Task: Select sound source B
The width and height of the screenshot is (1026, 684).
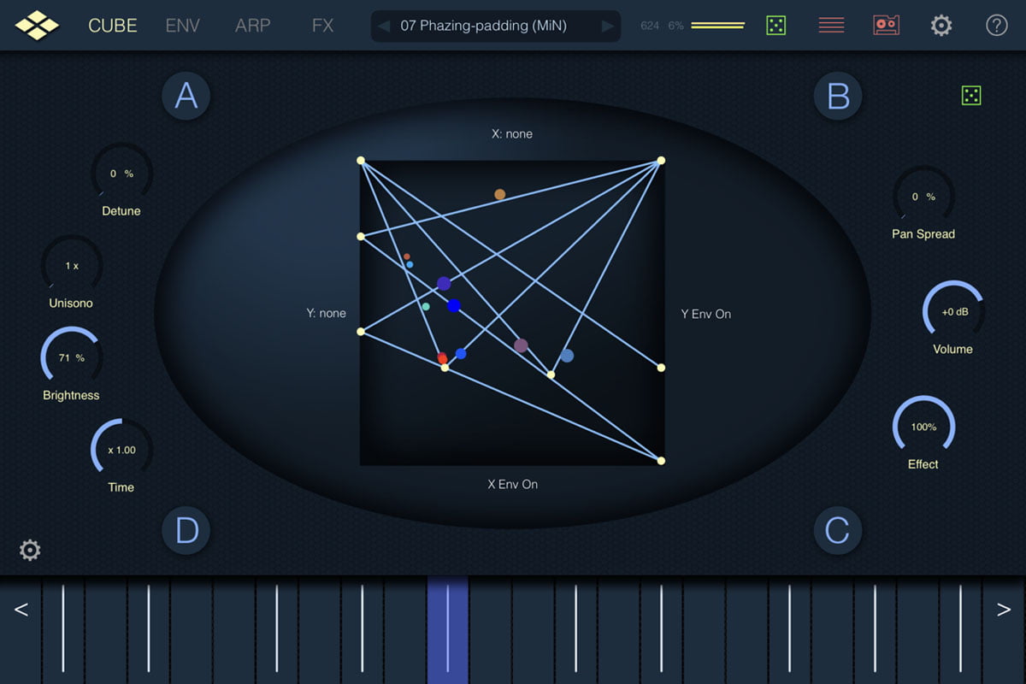Action: (839, 96)
